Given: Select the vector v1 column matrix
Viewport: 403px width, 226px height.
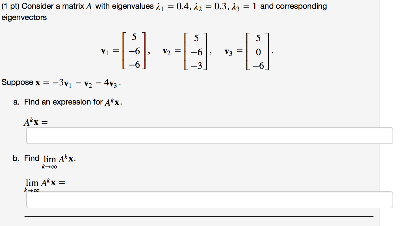Looking at the screenshot, I should pos(133,51).
